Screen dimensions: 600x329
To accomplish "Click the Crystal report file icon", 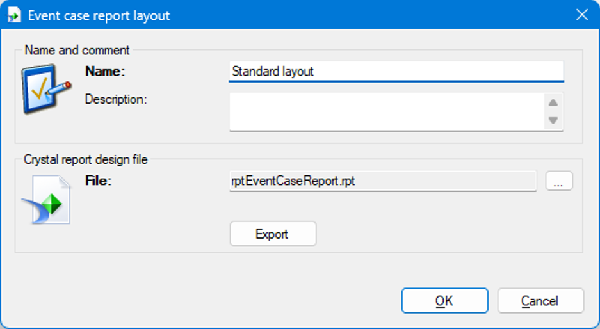I will [47, 200].
